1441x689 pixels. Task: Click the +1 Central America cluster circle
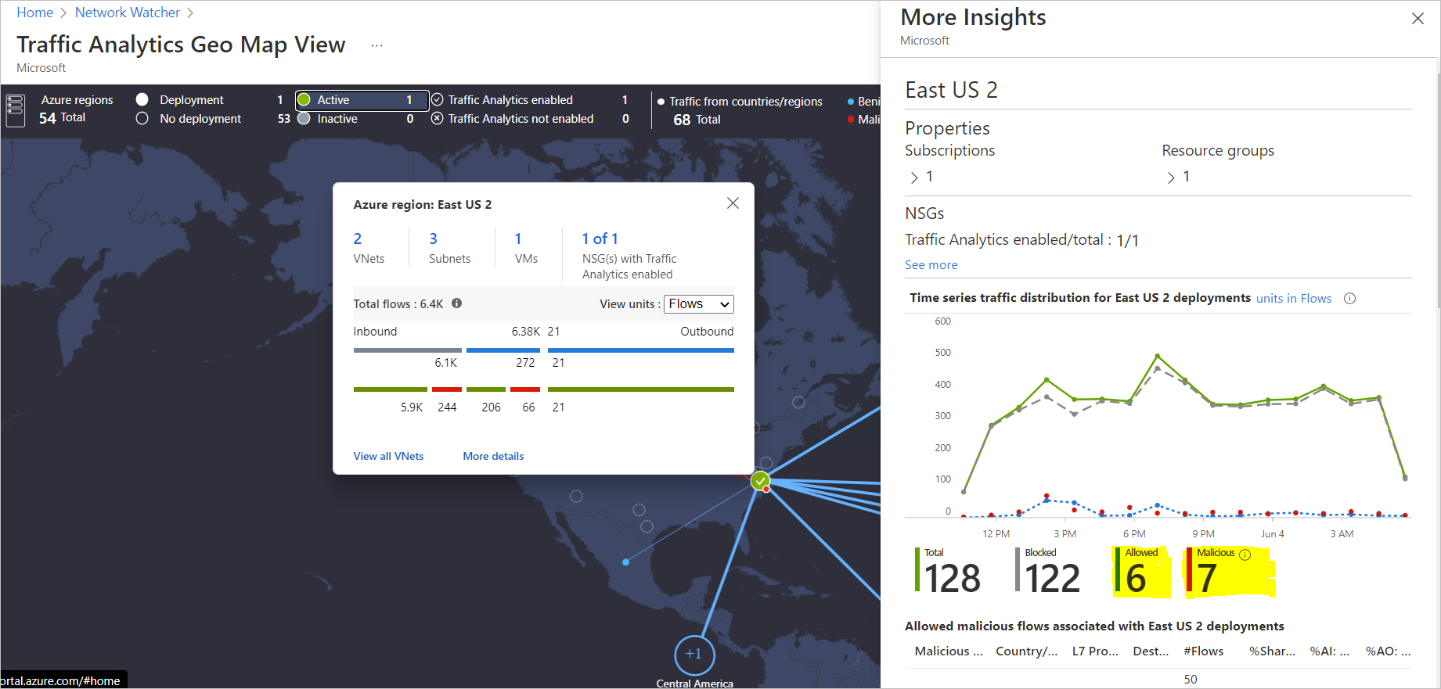tap(694, 654)
